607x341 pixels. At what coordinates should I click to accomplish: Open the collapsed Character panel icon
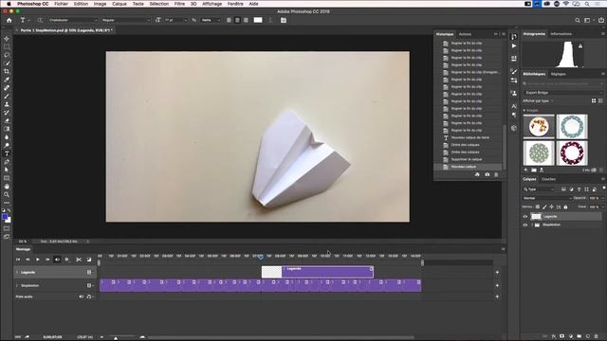tap(514, 105)
